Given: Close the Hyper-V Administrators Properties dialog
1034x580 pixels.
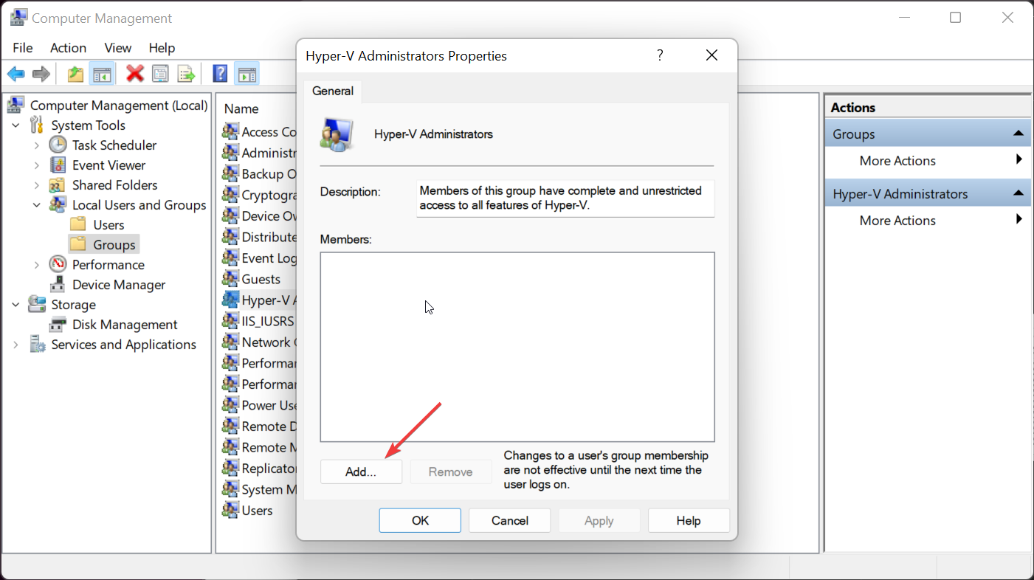Looking at the screenshot, I should pyautogui.click(x=712, y=55).
